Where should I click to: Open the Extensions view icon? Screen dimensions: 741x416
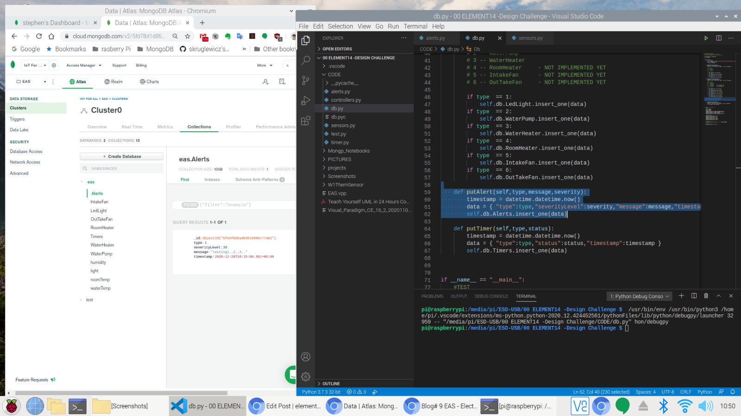tap(306, 121)
